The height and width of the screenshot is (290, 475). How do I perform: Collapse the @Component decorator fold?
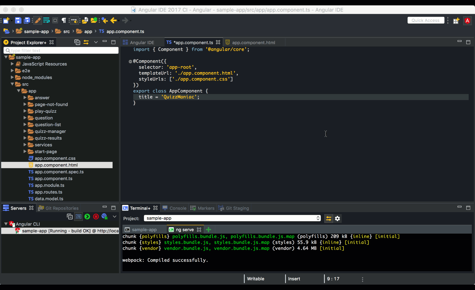click(x=130, y=61)
